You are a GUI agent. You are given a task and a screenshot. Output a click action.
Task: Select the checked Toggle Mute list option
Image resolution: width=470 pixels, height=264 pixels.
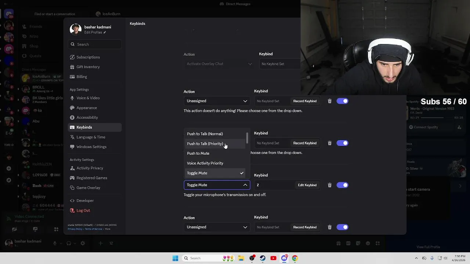216,173
